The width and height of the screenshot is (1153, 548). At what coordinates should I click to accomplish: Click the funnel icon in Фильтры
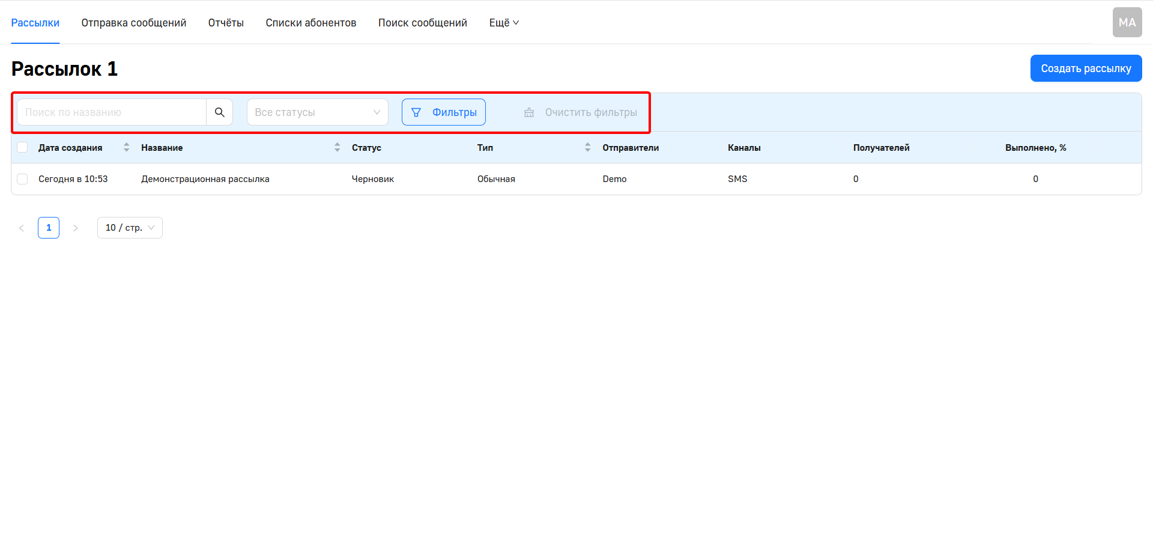pos(416,112)
